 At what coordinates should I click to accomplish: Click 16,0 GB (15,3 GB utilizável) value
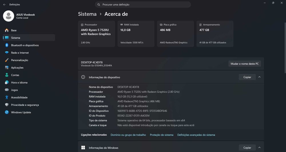132,96
